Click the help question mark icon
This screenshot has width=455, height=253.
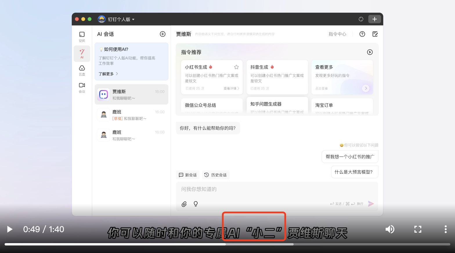click(362, 34)
